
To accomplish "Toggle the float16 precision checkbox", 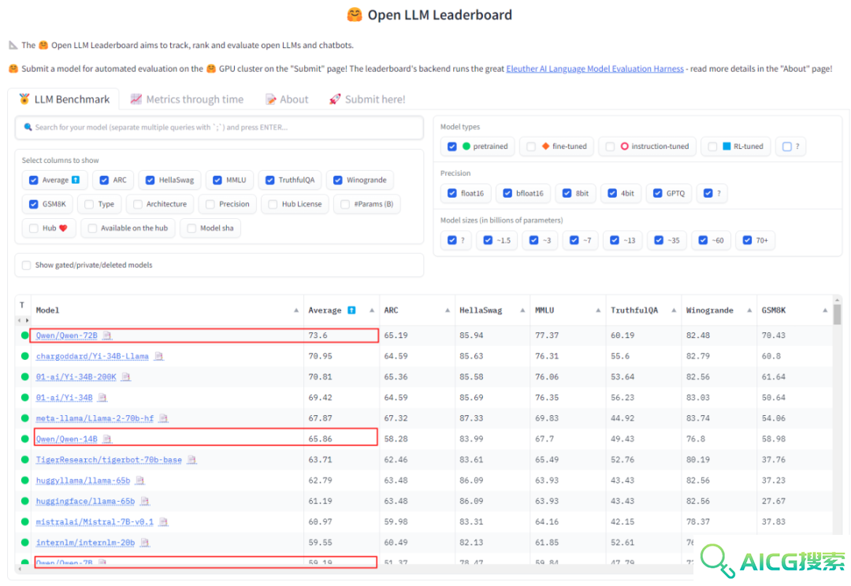I will (x=452, y=193).
